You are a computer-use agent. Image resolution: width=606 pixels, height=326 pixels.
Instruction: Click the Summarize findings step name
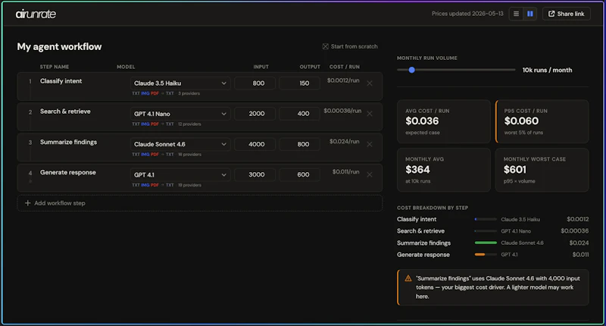point(68,142)
